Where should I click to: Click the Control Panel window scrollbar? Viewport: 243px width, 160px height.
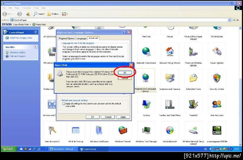[x=240, y=86]
